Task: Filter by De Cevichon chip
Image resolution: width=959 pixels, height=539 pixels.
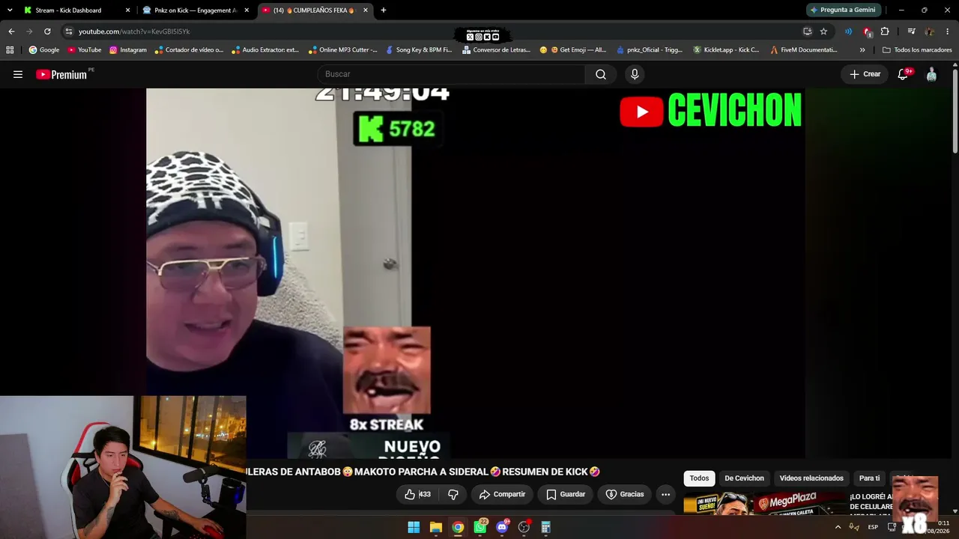Action: (x=744, y=478)
